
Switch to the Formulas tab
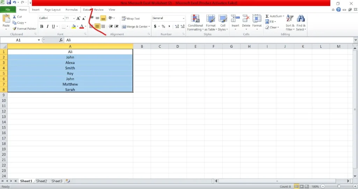(x=72, y=9)
